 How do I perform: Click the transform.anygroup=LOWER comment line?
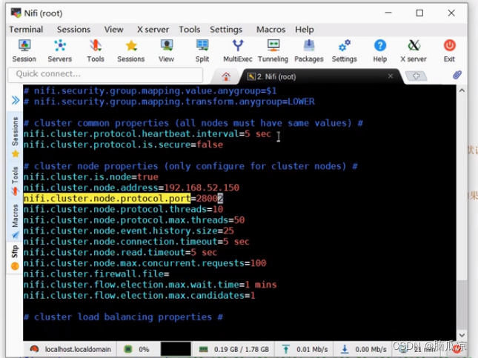(x=169, y=102)
